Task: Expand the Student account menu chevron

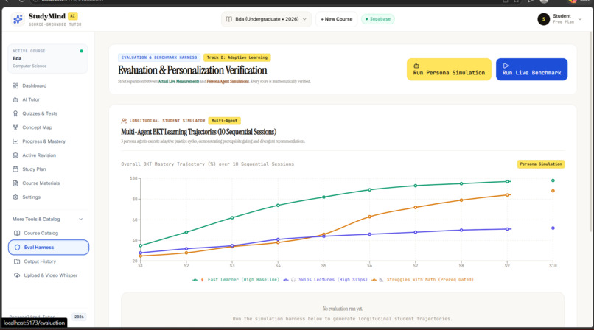Action: 580,19
